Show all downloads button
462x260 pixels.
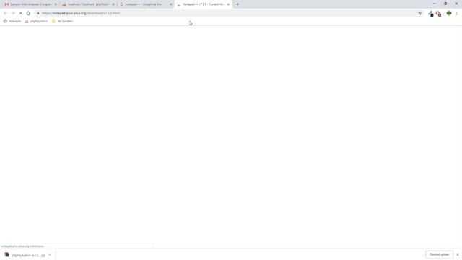[439, 254]
